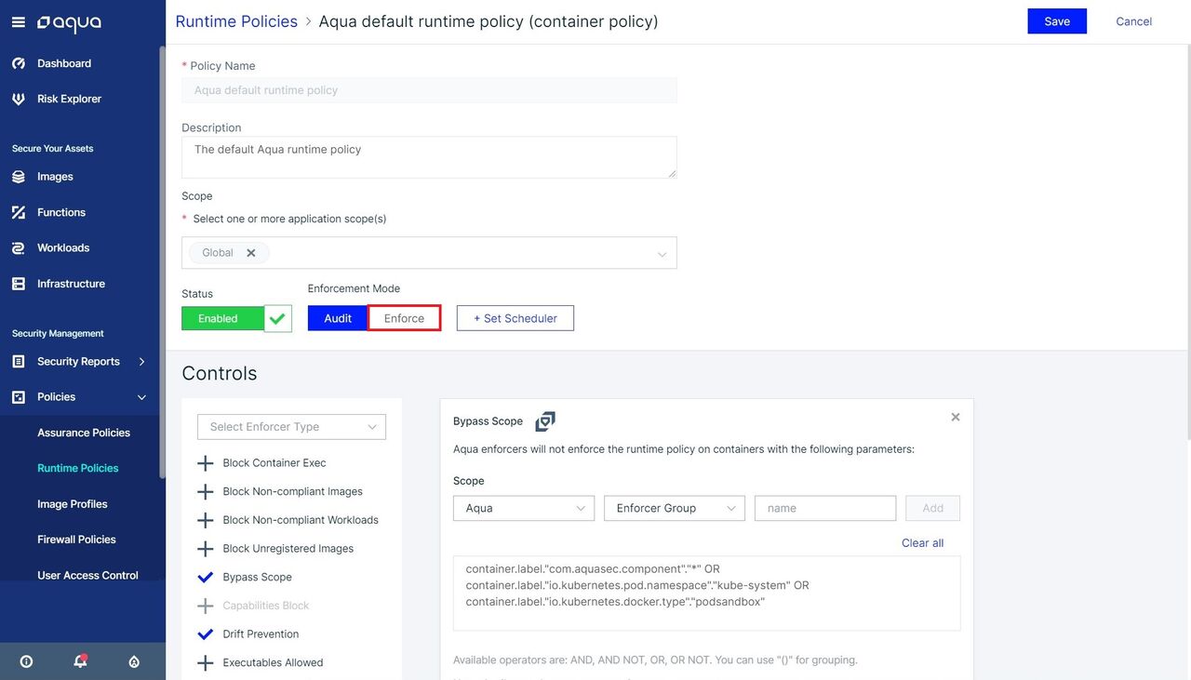Click the Clear all link
Image resolution: width=1191 pixels, height=680 pixels.
click(923, 543)
